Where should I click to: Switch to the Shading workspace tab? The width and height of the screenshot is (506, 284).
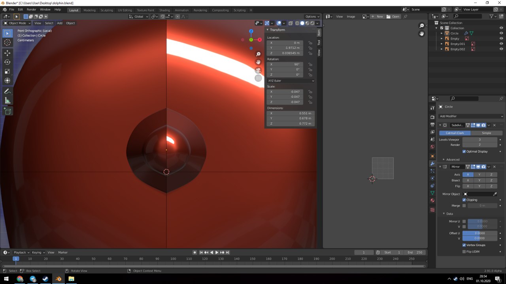[x=164, y=10]
